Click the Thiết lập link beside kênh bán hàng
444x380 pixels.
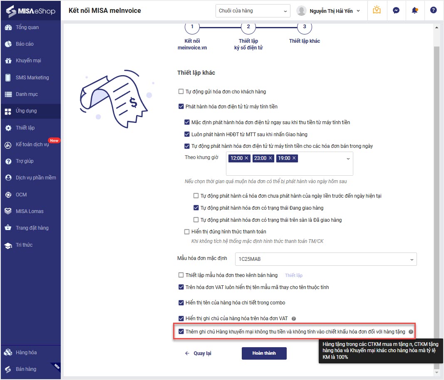(x=294, y=275)
